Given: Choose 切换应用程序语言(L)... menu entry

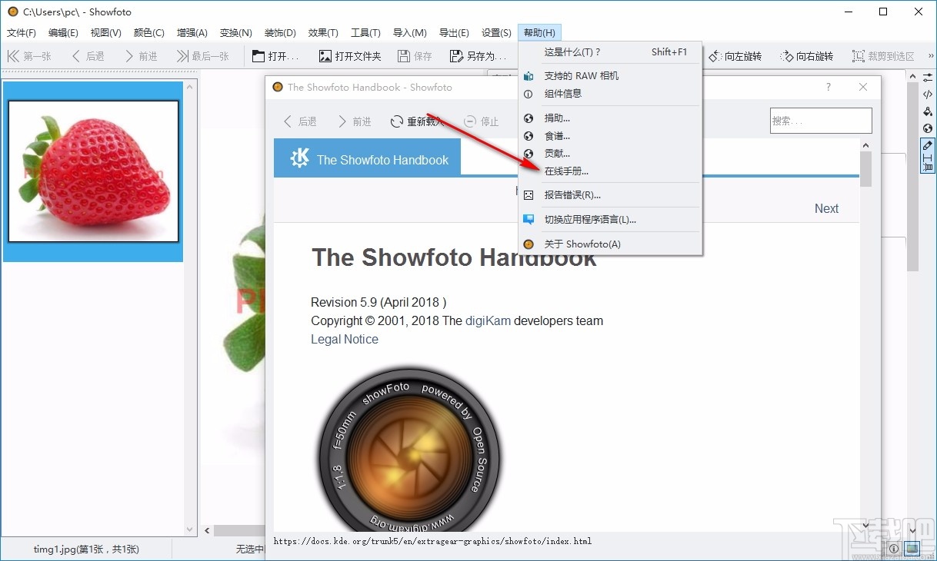Looking at the screenshot, I should coord(610,219).
